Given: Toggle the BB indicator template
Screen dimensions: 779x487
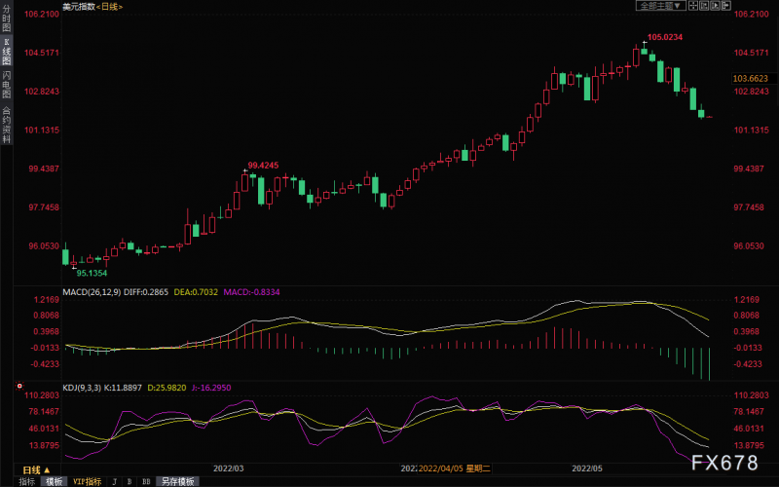Looking at the screenshot, I should [x=146, y=481].
